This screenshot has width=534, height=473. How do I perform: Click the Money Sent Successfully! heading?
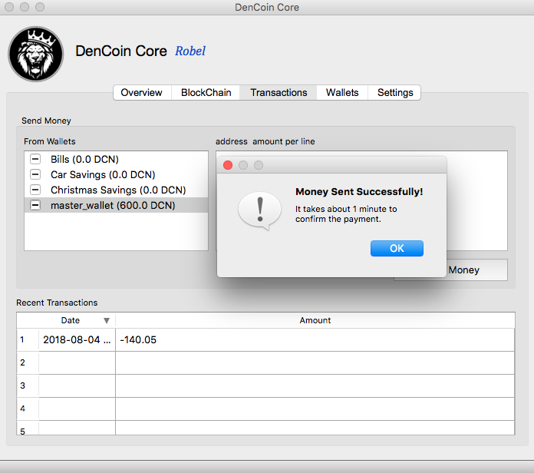tap(359, 192)
